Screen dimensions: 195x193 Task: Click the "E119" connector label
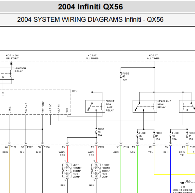pos(126,147)
